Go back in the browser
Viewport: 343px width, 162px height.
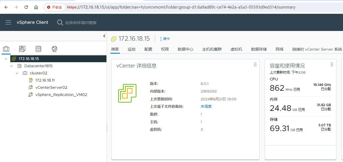click(6, 7)
